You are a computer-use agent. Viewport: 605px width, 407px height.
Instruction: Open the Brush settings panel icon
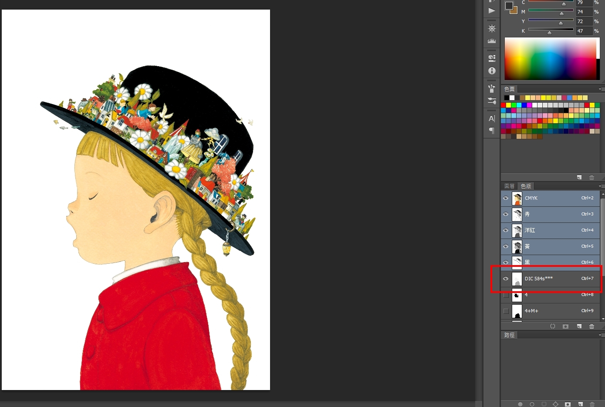coord(492,101)
